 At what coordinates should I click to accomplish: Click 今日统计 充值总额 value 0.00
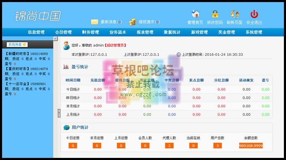click(x=98, y=89)
